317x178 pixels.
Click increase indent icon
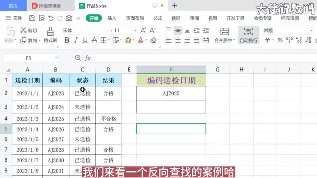206,30
